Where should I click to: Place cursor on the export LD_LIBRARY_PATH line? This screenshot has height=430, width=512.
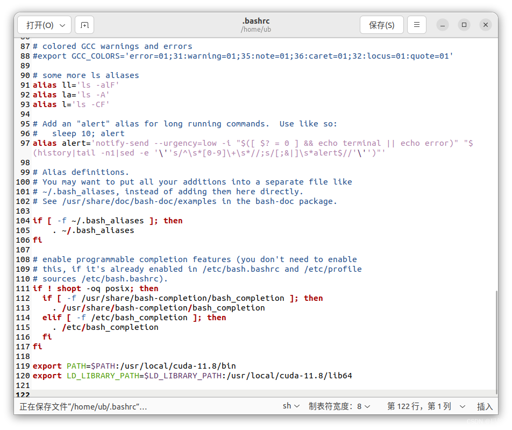point(193,376)
